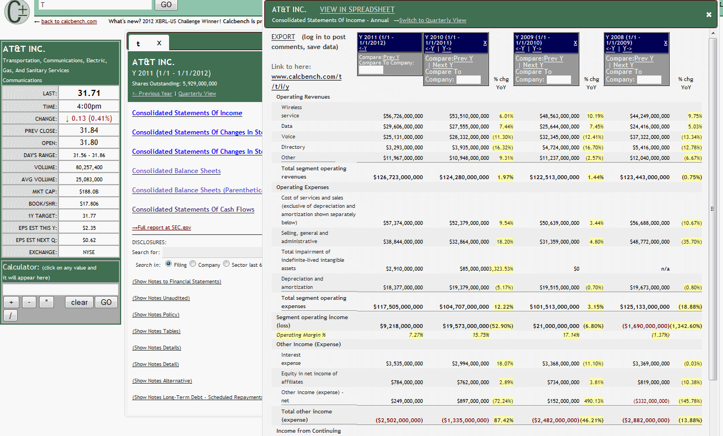The image size is (723, 436).
Task: Close the AT&T income statement overlay
Action: tap(709, 15)
